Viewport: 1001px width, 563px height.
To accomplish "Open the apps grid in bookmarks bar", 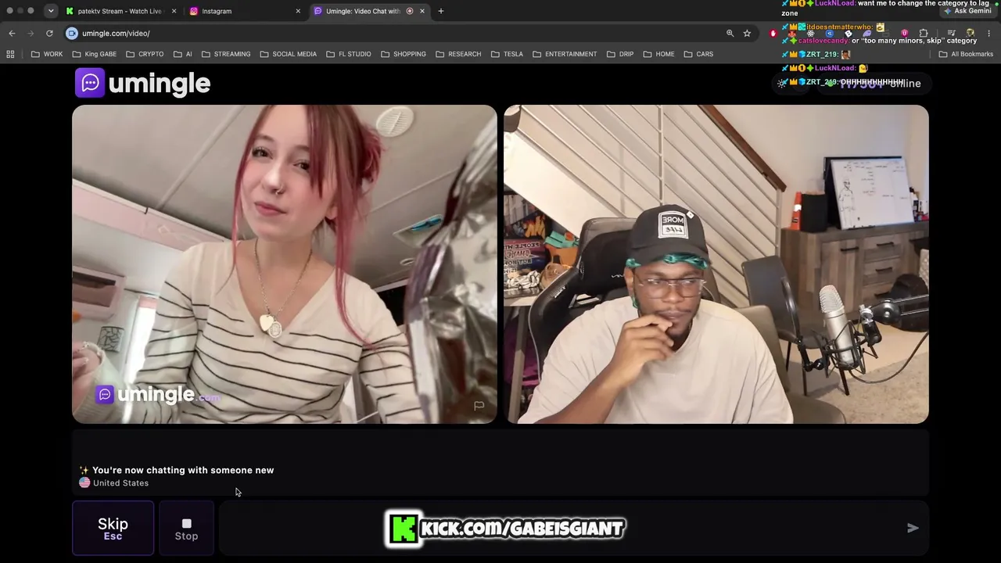I will 10,54.
